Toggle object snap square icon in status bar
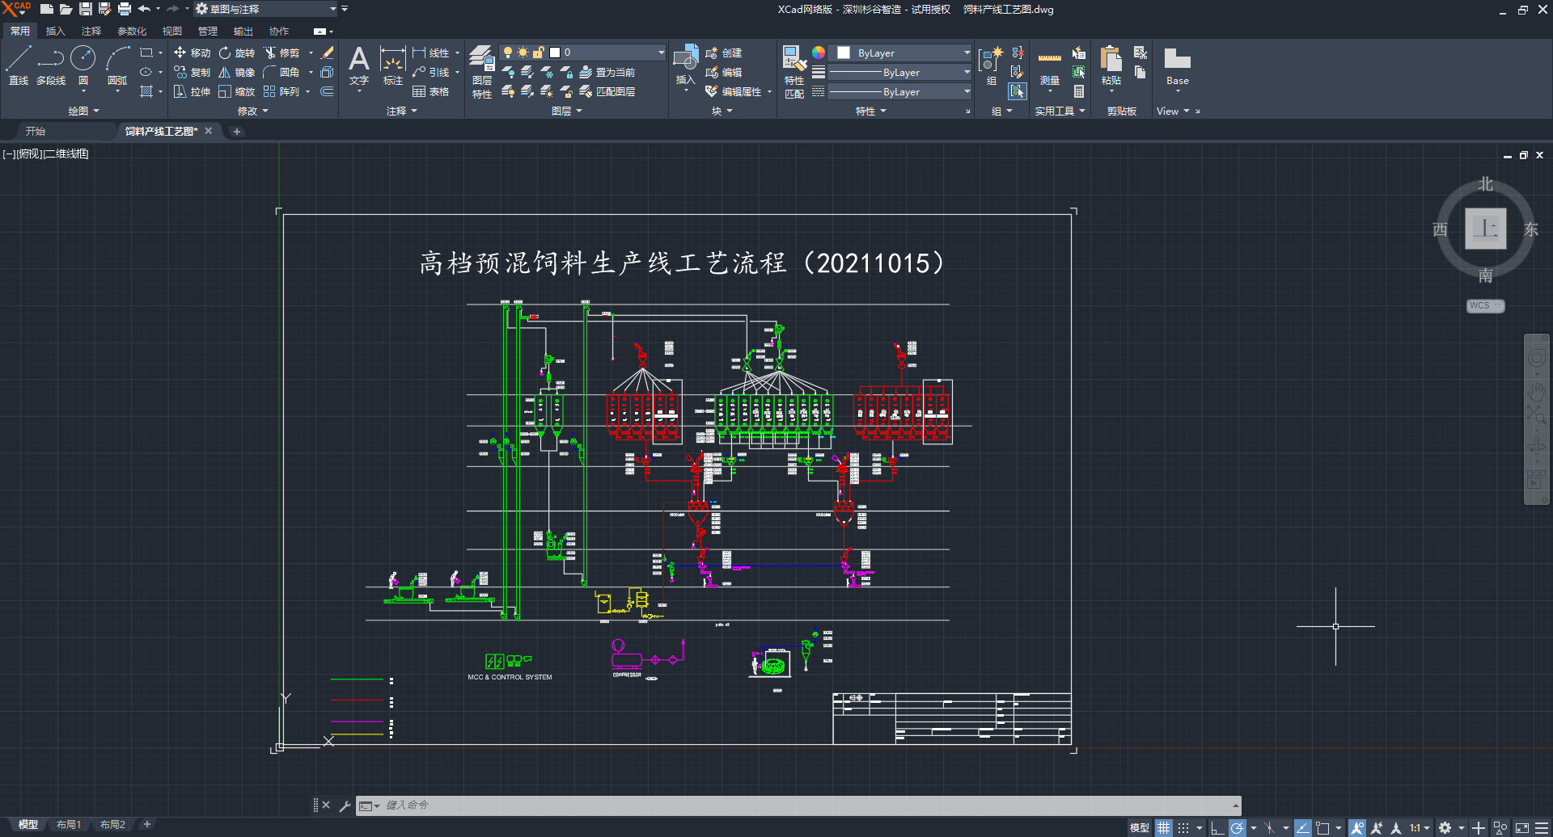Viewport: 1553px width, 837px height. [x=1322, y=827]
